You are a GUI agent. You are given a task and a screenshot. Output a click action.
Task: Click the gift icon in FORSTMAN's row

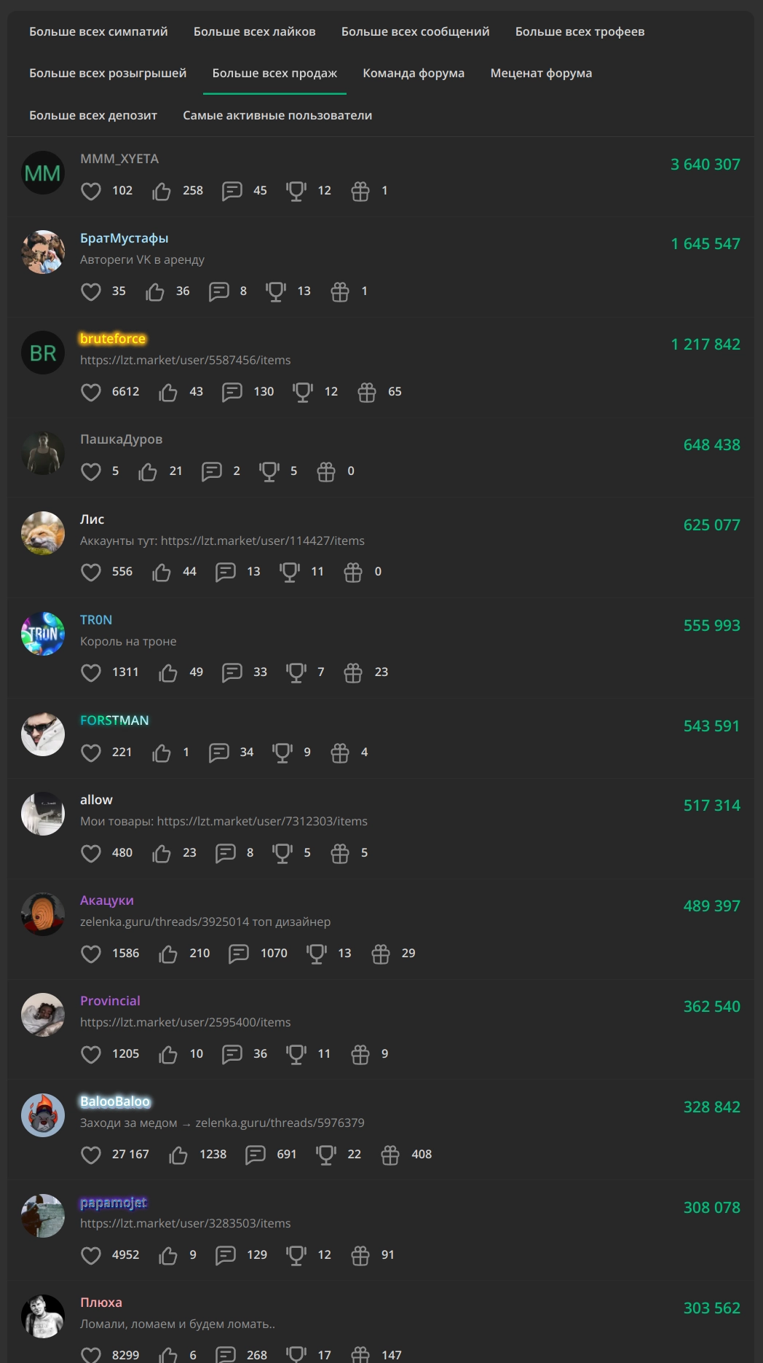340,753
